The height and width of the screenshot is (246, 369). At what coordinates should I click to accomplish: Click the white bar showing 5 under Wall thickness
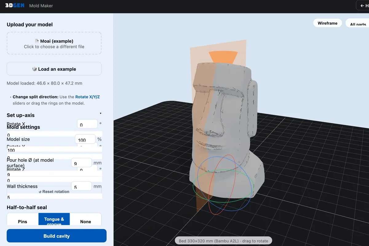(x=54, y=197)
